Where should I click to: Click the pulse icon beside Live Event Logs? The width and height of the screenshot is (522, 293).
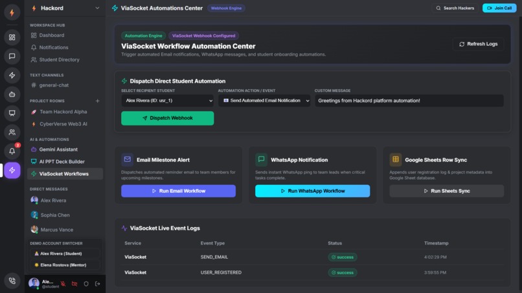coord(124,228)
